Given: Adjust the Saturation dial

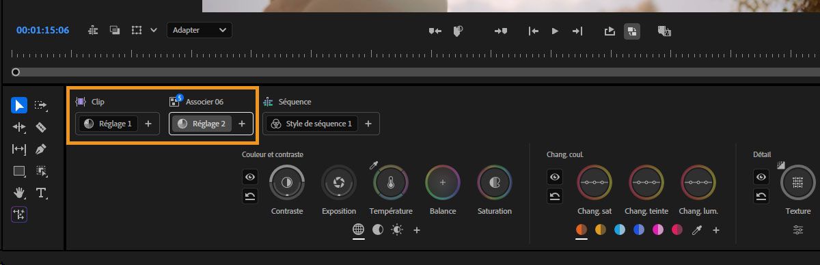Looking at the screenshot, I should coord(495,182).
